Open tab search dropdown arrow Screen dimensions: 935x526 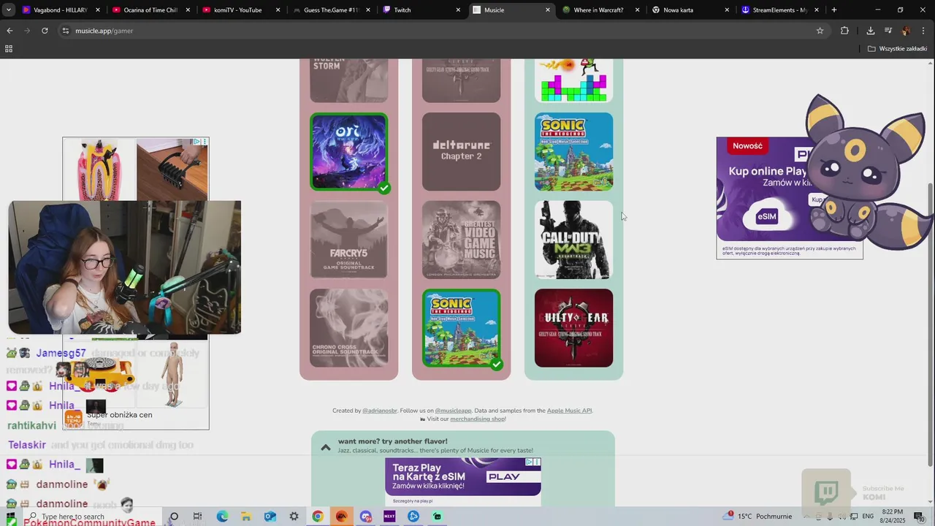[9, 10]
